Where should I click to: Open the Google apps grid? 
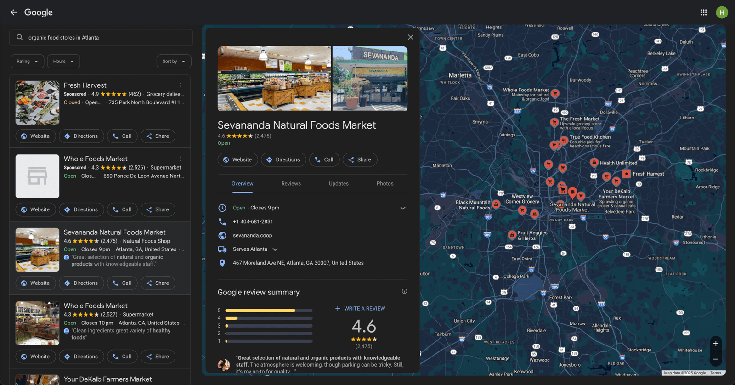tap(703, 12)
